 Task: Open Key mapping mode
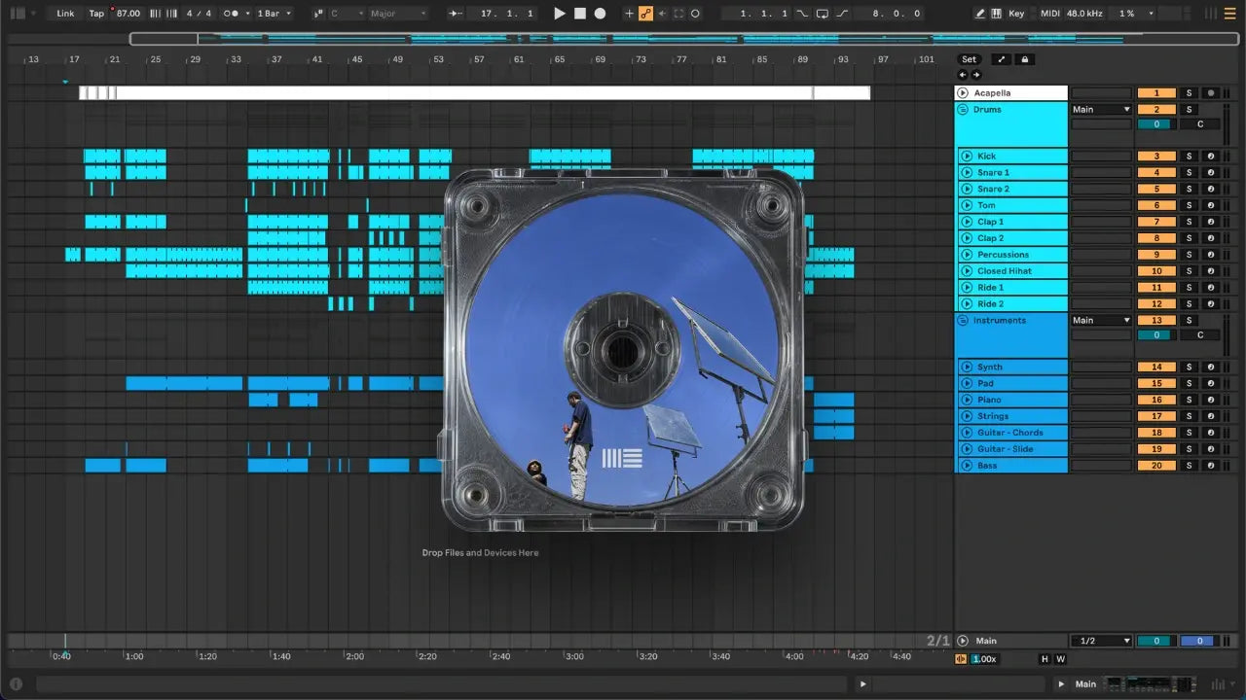click(1016, 14)
